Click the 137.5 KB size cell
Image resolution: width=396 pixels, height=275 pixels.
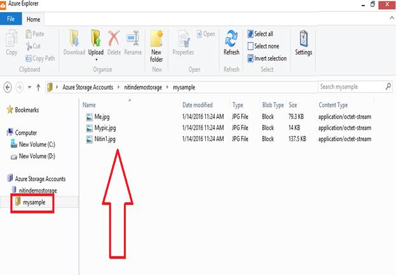tap(297, 139)
